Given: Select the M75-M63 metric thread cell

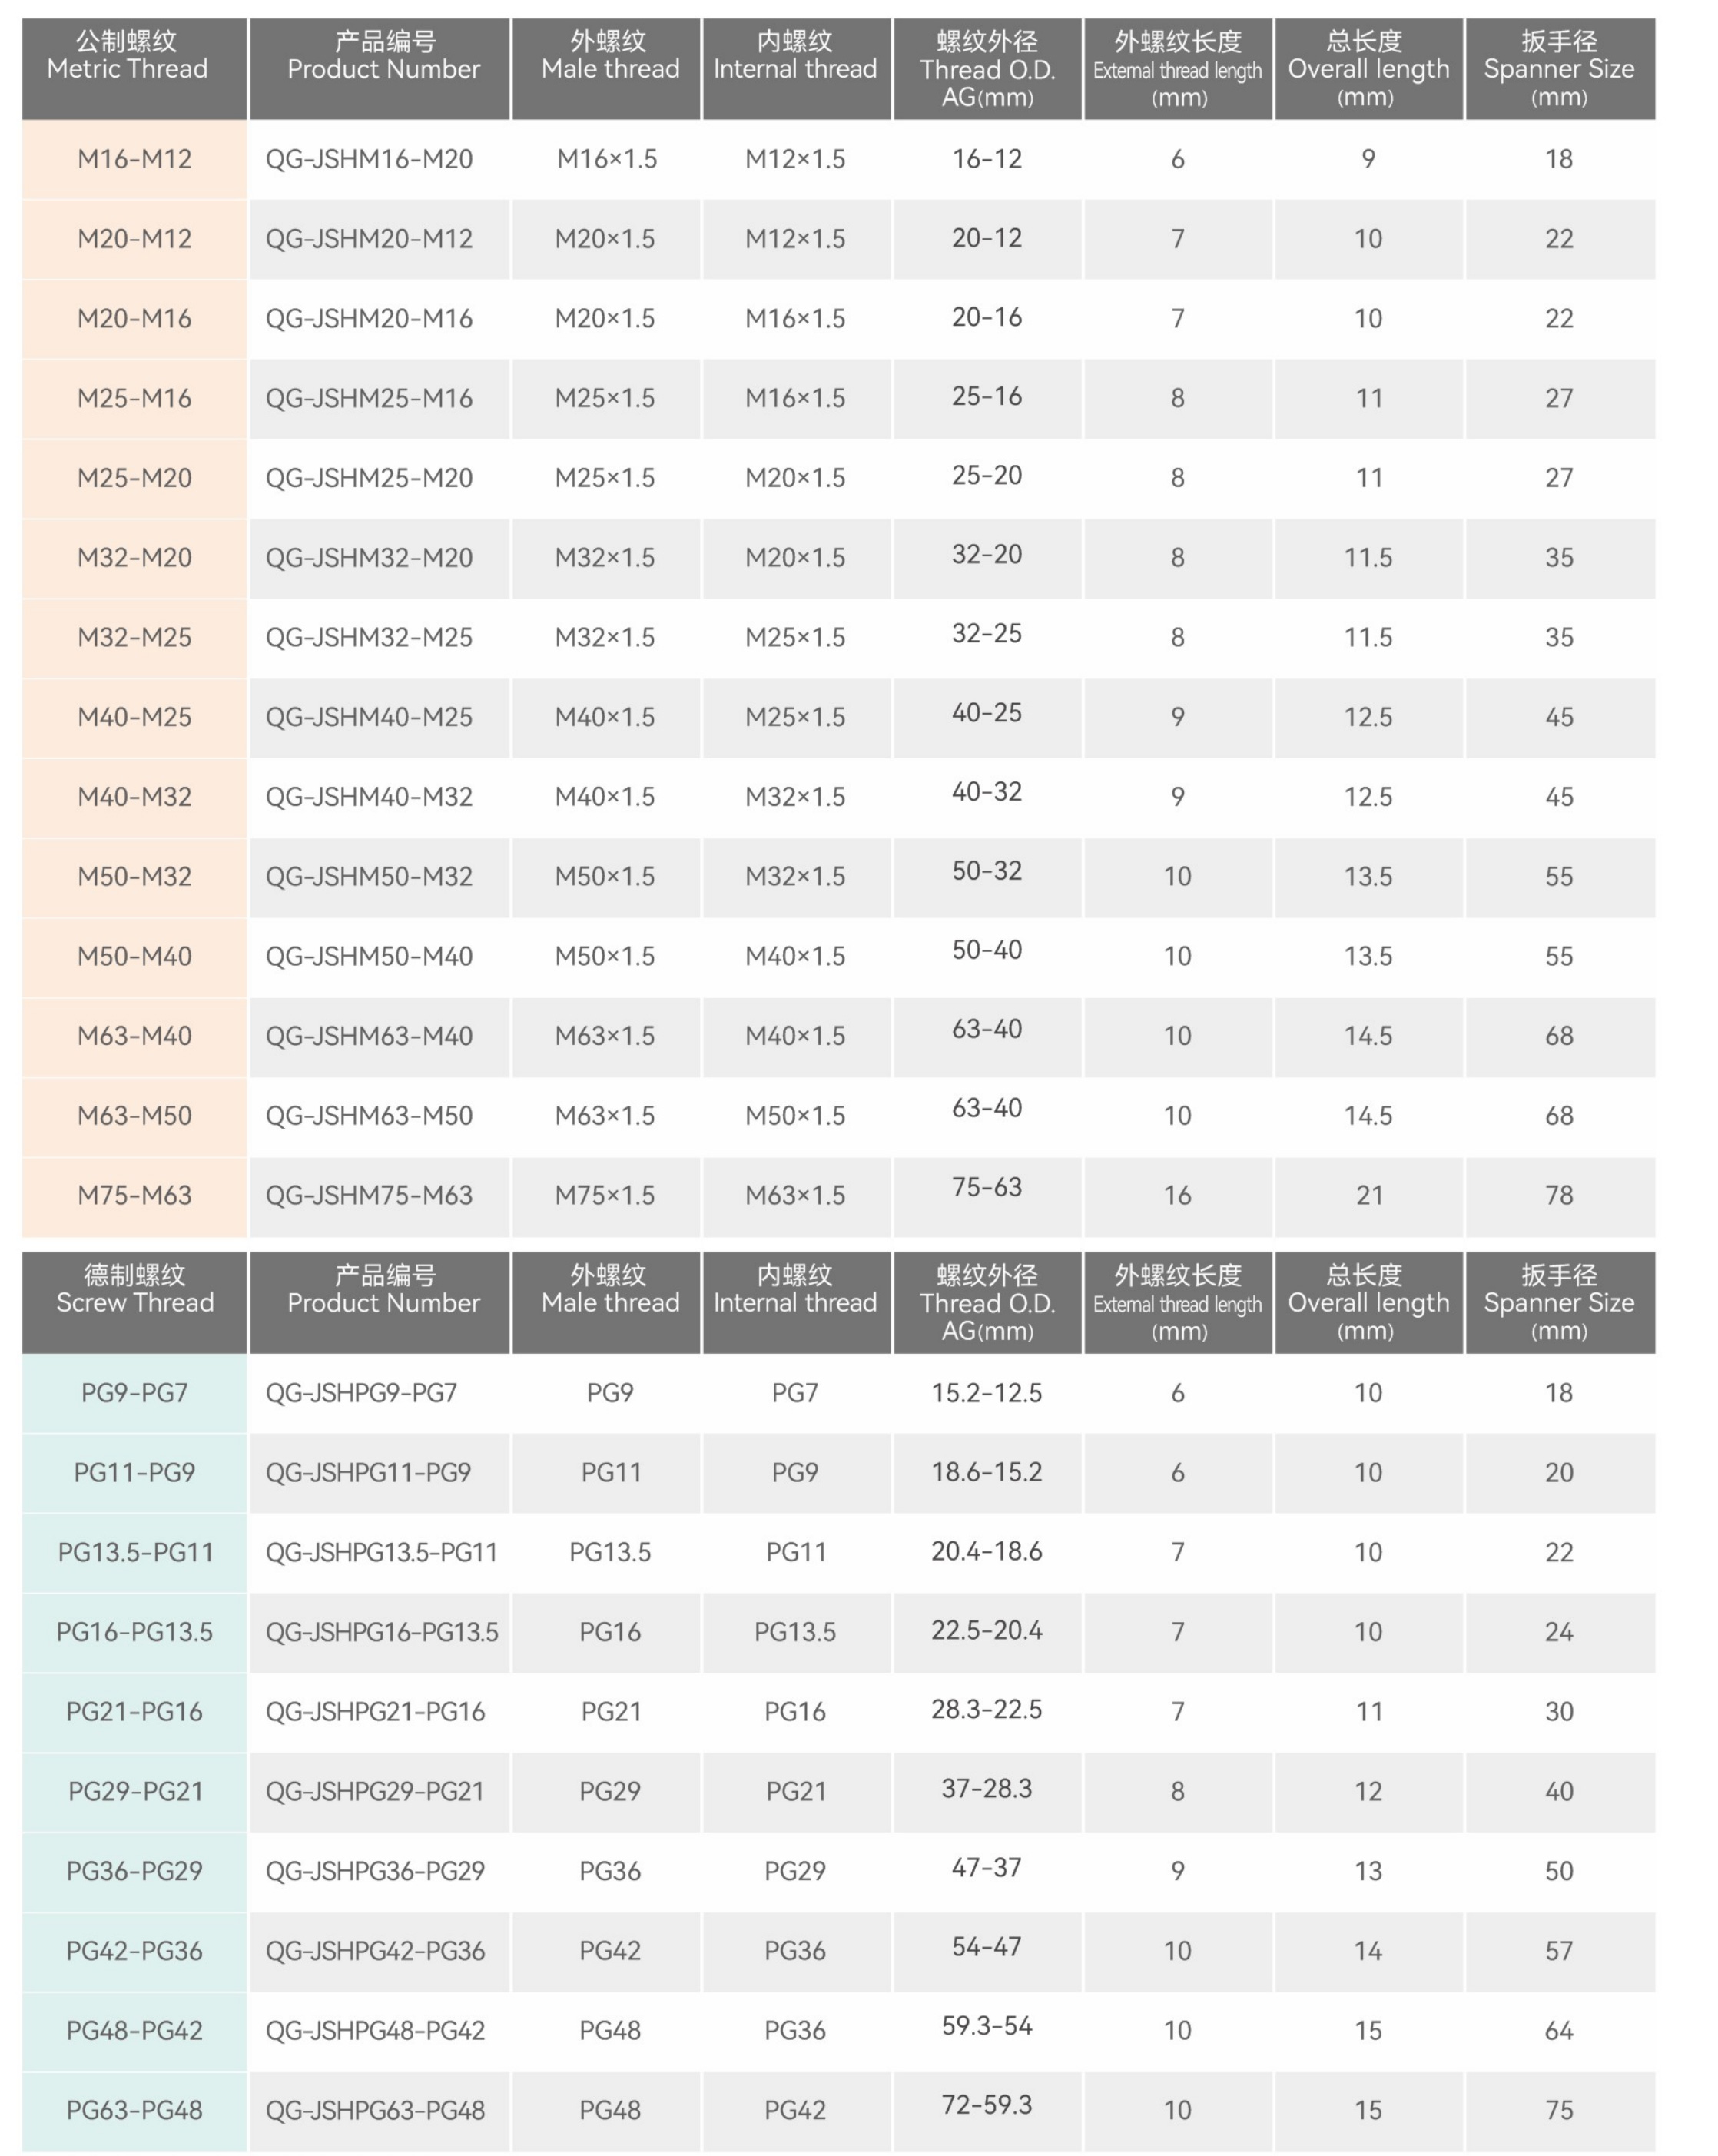Looking at the screenshot, I should [134, 1195].
